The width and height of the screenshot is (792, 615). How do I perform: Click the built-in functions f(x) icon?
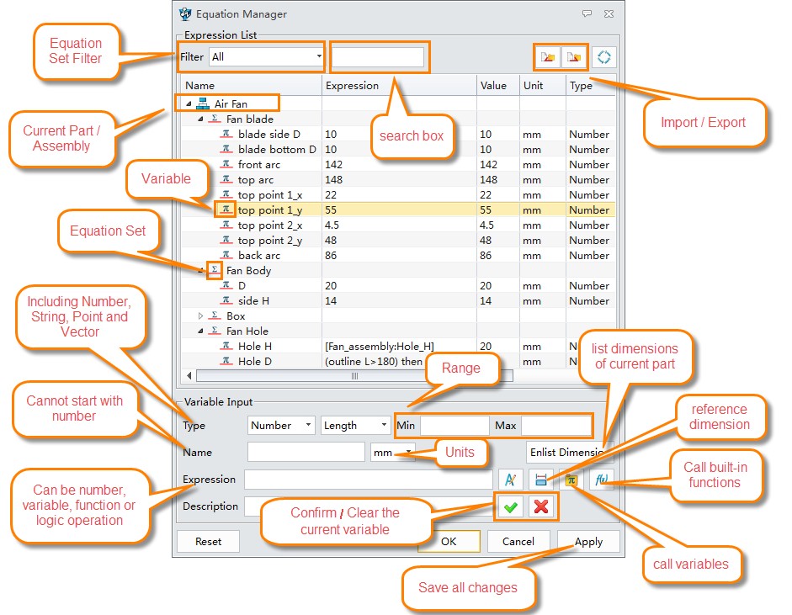click(602, 480)
